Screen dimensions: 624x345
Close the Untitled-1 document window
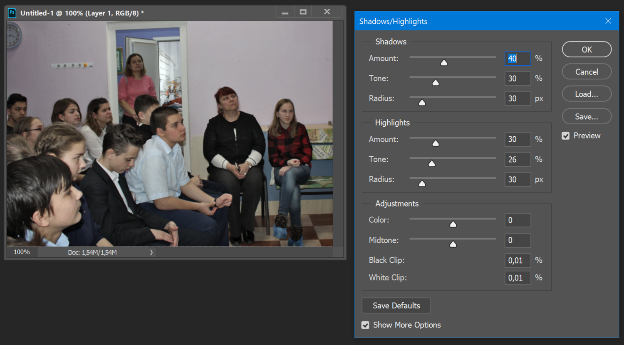point(327,12)
